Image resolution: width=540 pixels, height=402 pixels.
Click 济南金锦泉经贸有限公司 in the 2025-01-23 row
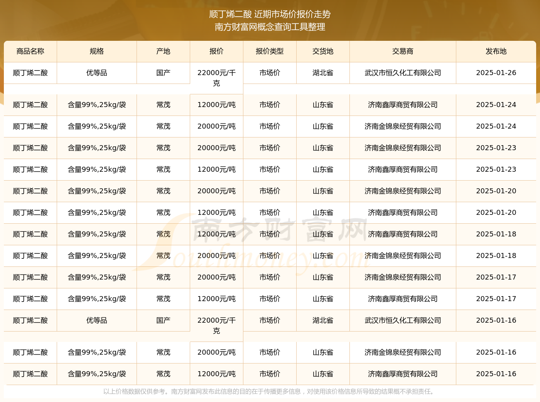pyautogui.click(x=403, y=148)
